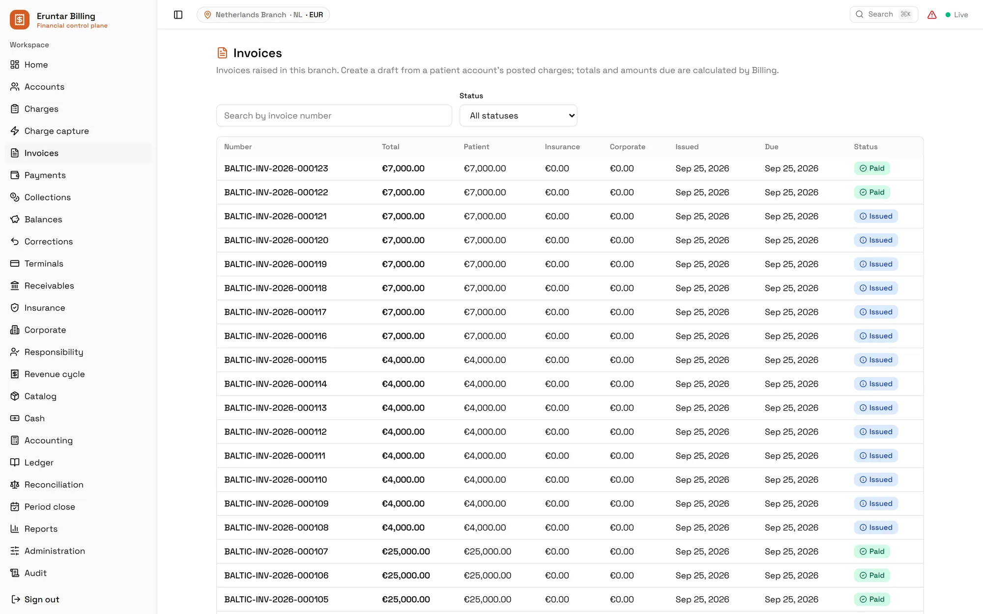This screenshot has height=614, width=983.
Task: Go to Responsibility section
Action: pyautogui.click(x=79, y=352)
